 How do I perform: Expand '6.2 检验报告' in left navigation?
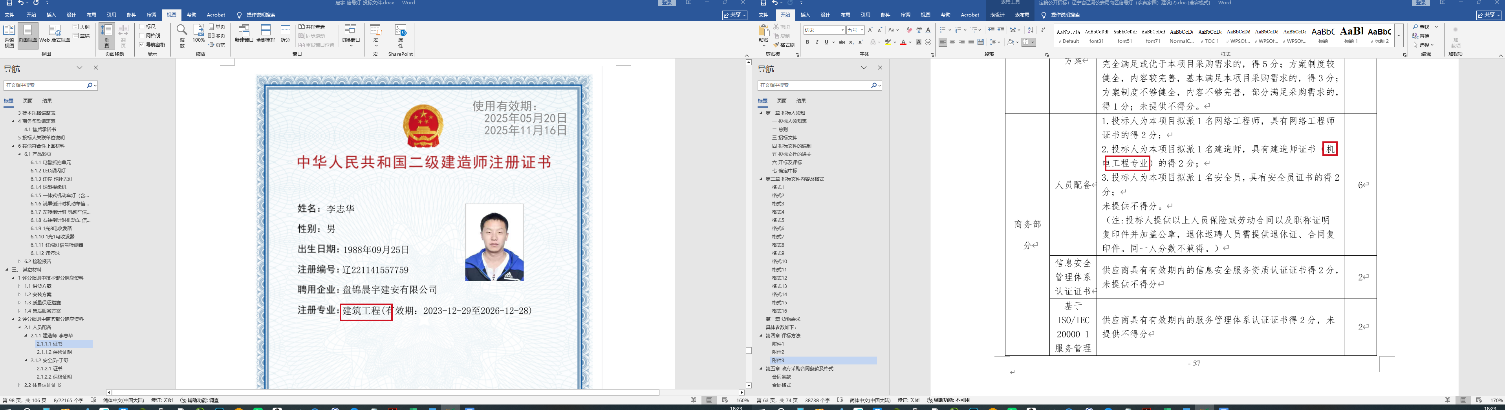pyautogui.click(x=19, y=261)
